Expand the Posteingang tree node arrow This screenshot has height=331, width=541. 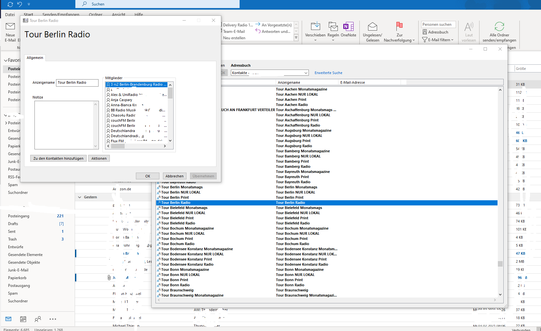(x=6, y=123)
